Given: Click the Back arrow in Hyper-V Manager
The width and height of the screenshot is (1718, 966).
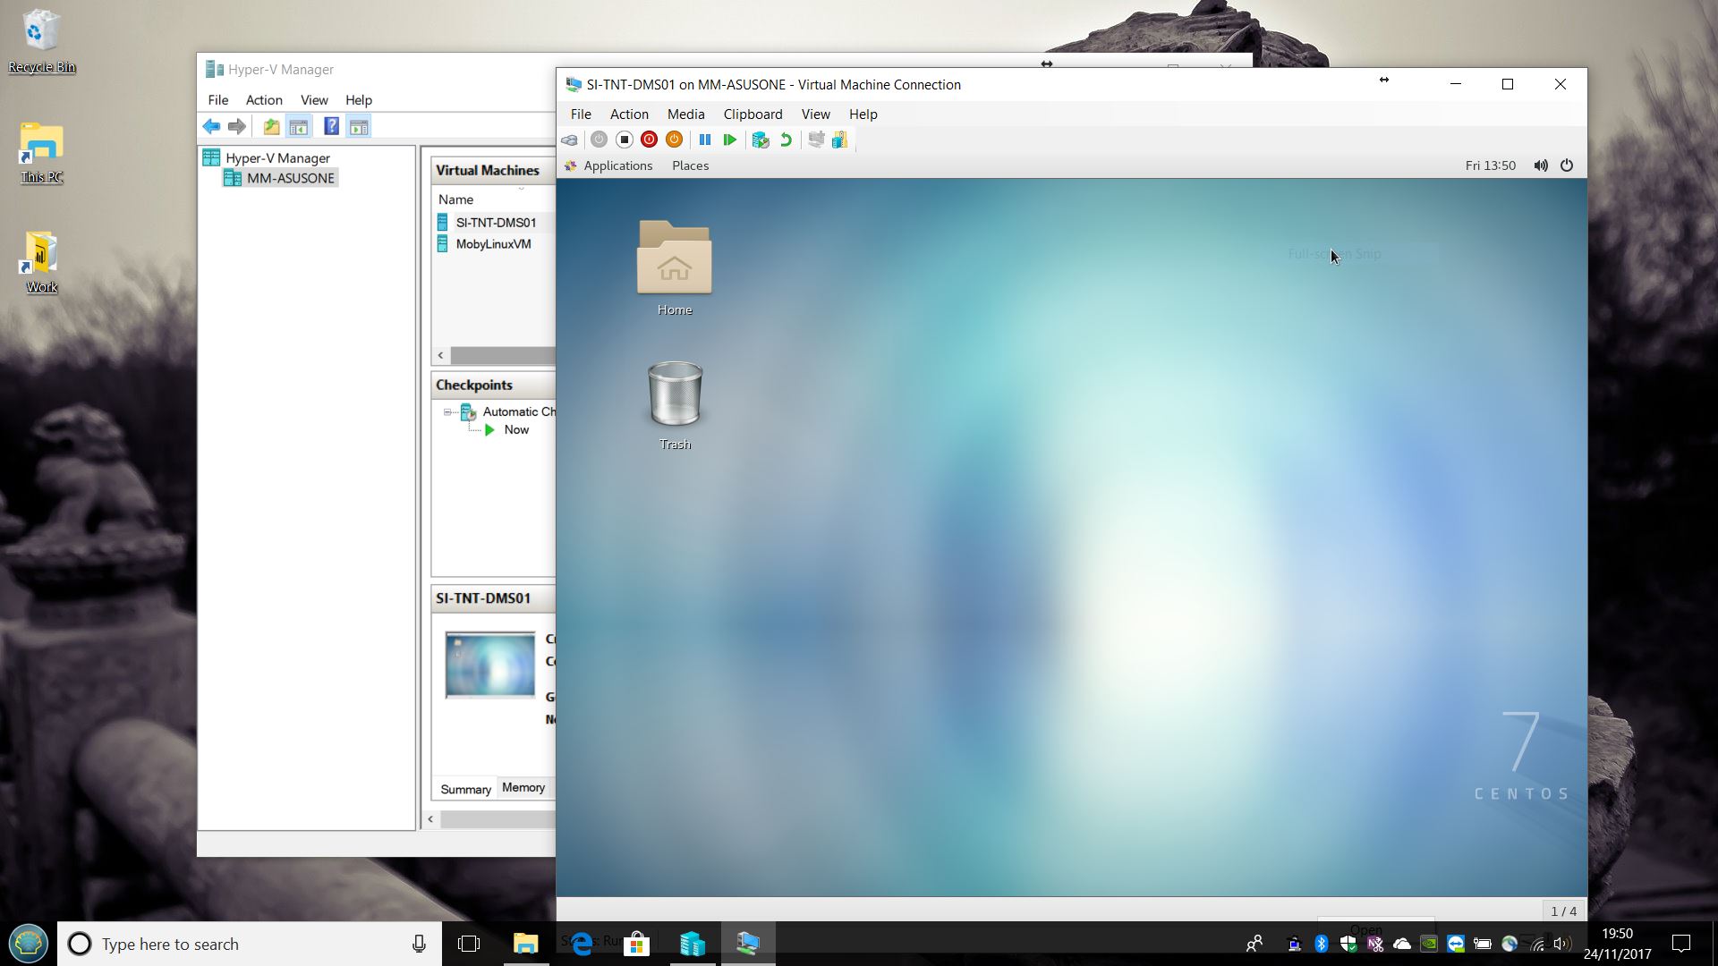Looking at the screenshot, I should [211, 127].
